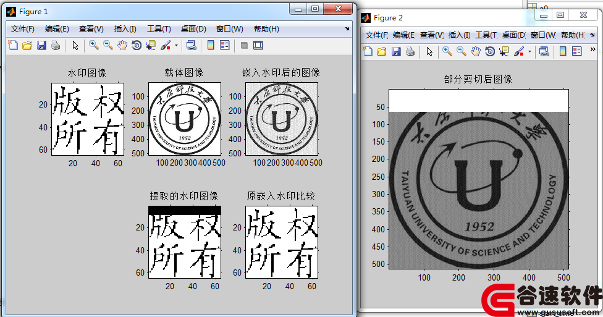Click Link Plot icon in Figure 1
Image resolution: width=603 pixels, height=317 pixels.
[191, 45]
